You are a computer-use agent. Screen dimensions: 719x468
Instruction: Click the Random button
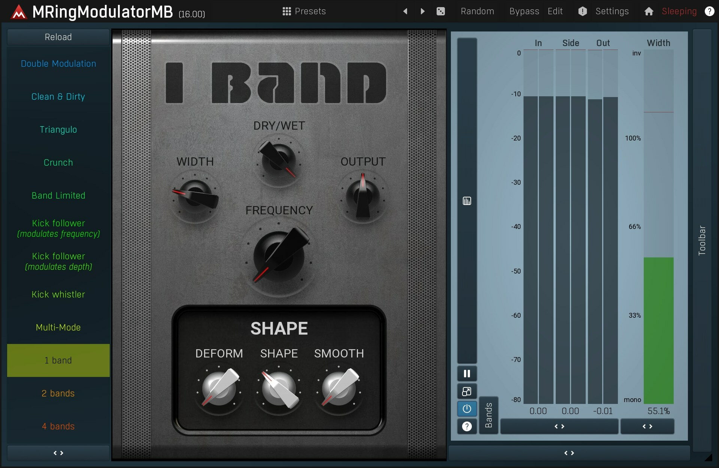coord(477,11)
